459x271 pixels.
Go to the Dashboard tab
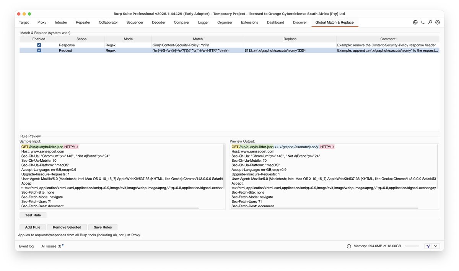275,23
